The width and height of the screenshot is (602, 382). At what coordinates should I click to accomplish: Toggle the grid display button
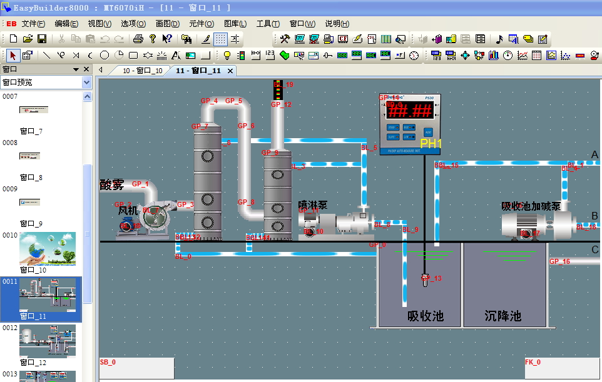click(220, 39)
